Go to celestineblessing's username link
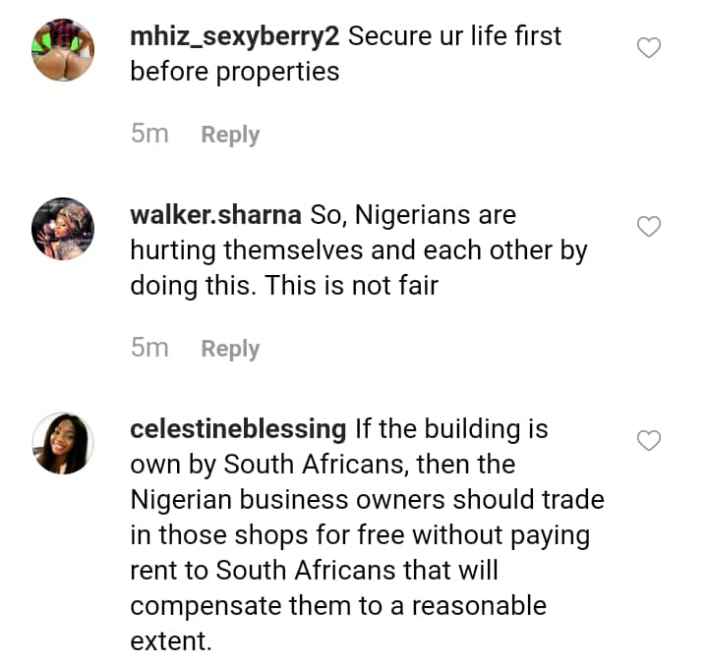This screenshot has width=708, height=664. point(238,429)
